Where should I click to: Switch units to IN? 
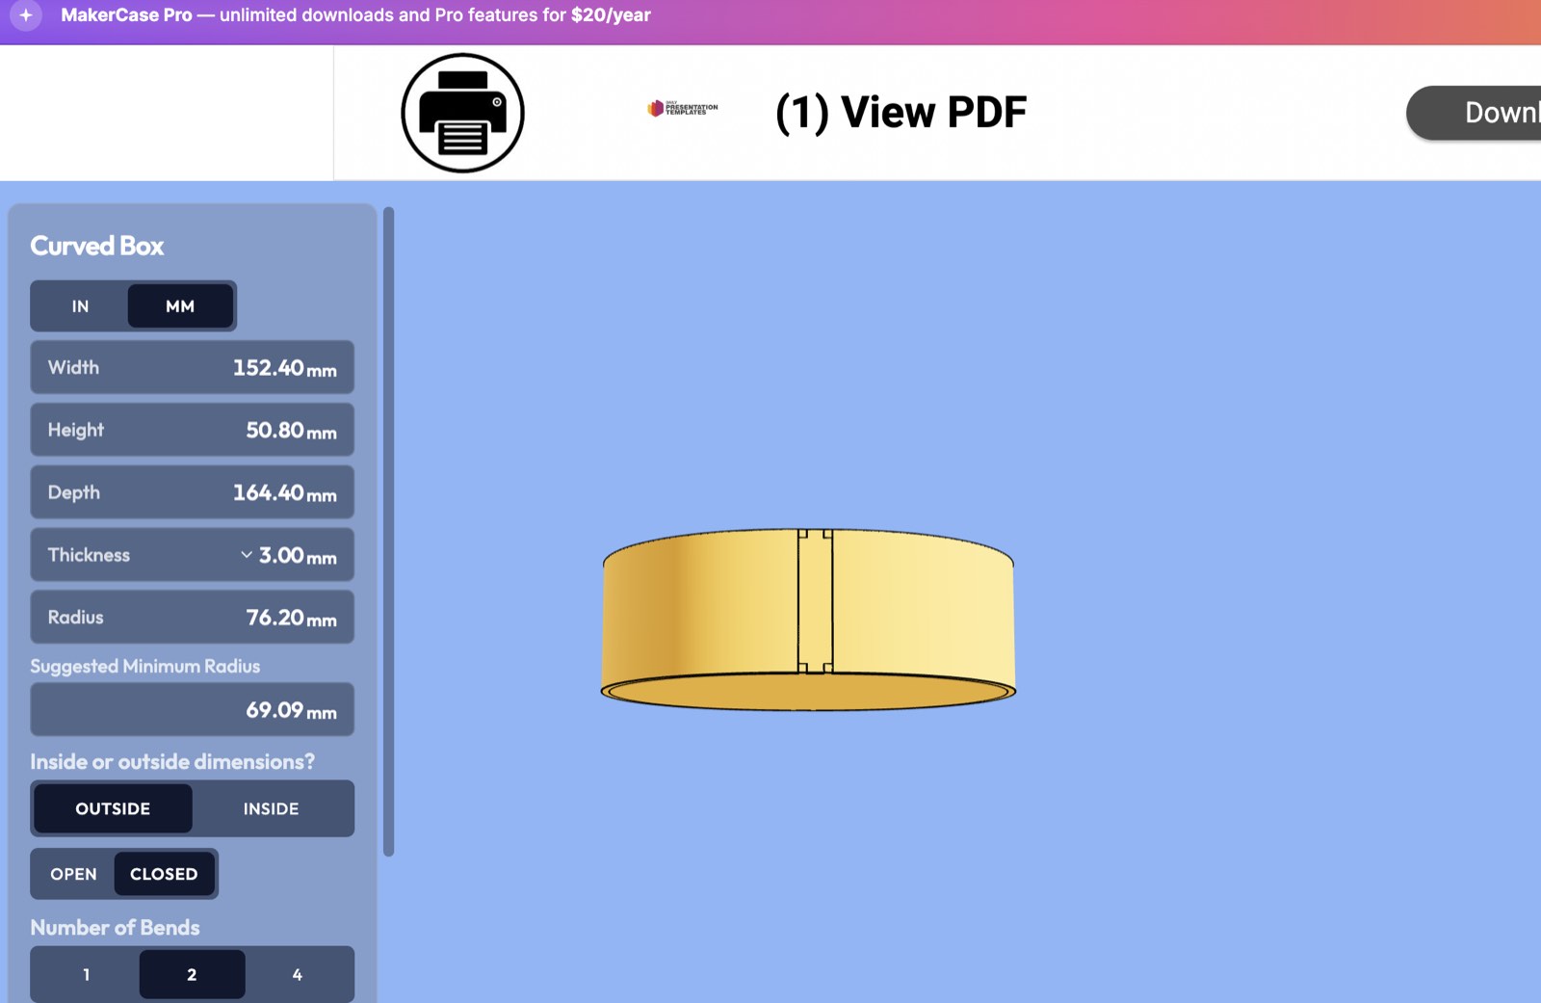pos(80,306)
